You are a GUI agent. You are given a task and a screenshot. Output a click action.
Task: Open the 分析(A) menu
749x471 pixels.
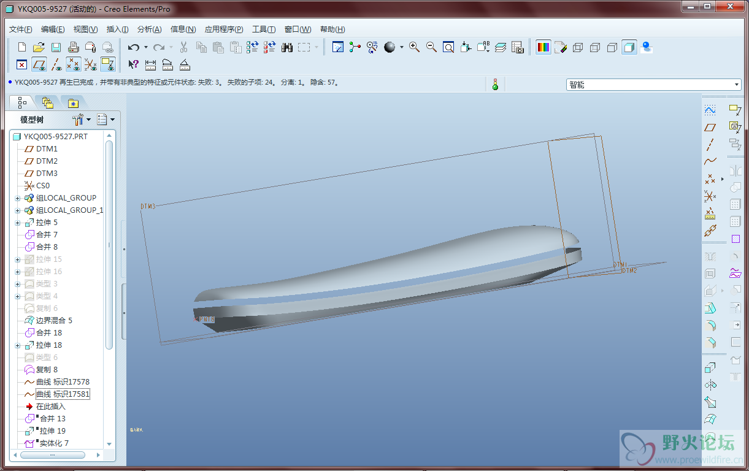[x=149, y=29]
